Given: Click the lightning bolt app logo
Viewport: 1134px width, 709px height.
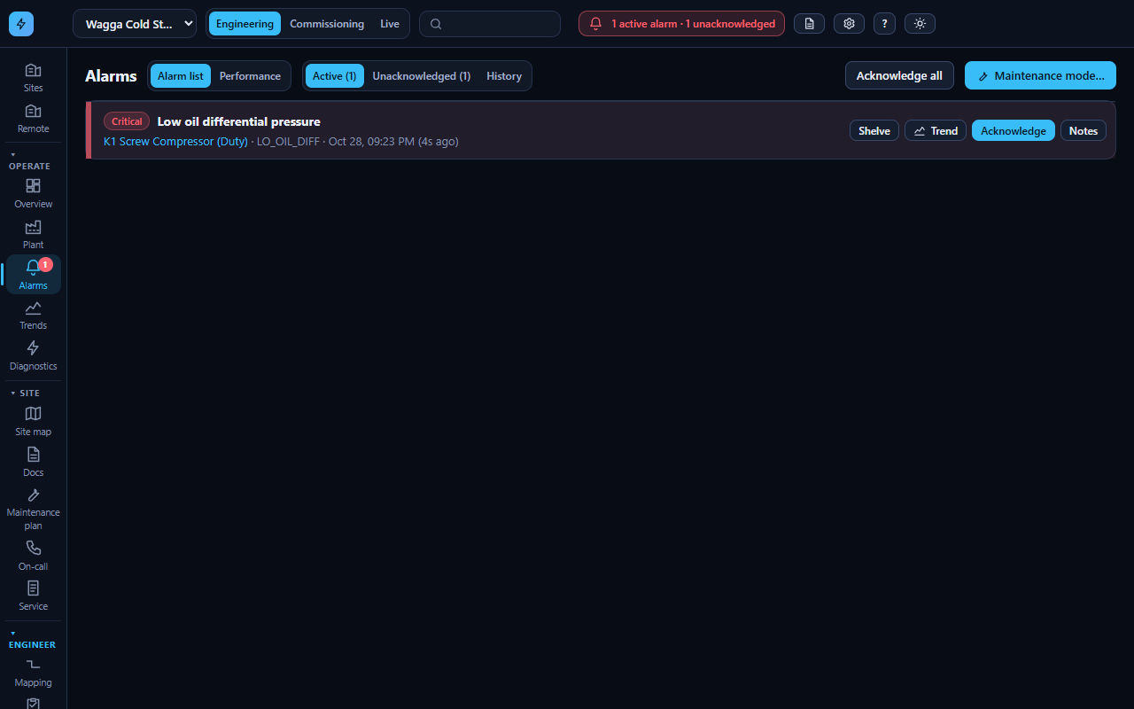Looking at the screenshot, I should [21, 24].
